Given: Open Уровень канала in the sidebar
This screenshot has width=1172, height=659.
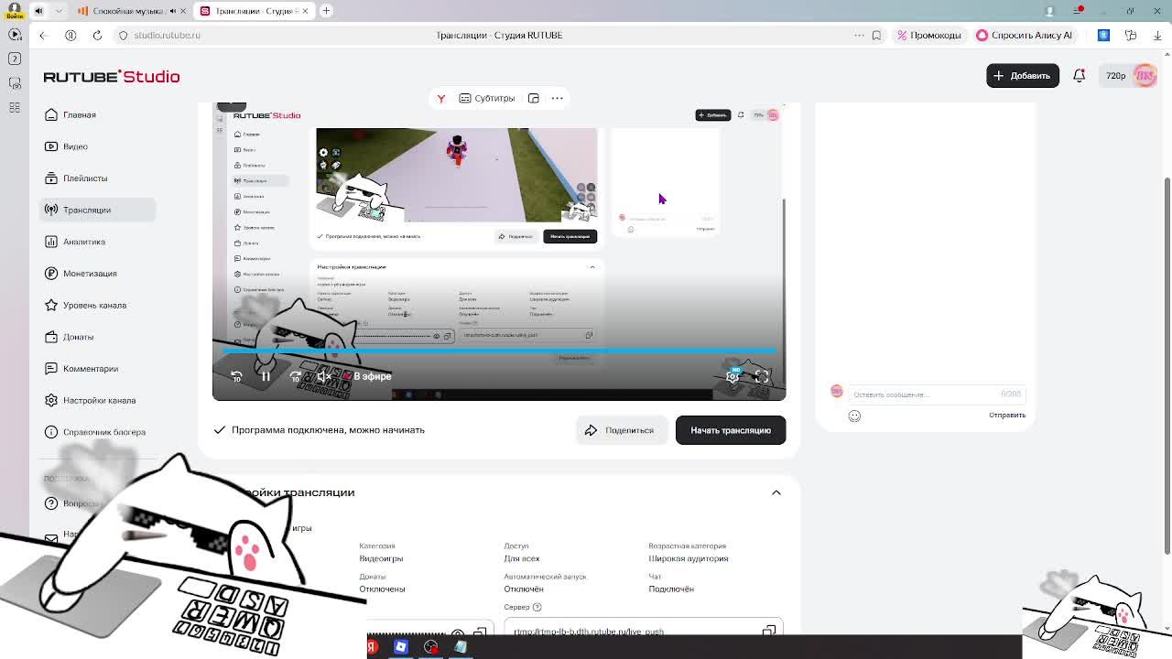Looking at the screenshot, I should click(97, 305).
